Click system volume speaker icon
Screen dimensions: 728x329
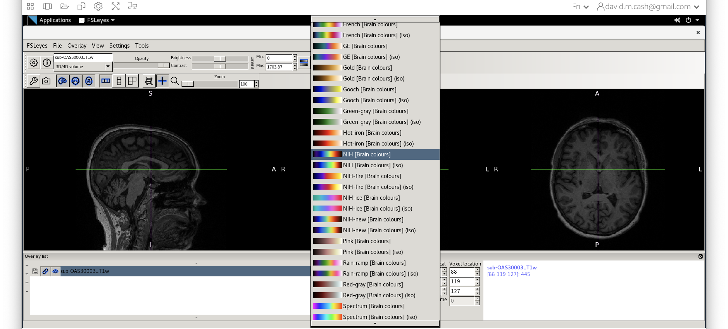(677, 20)
